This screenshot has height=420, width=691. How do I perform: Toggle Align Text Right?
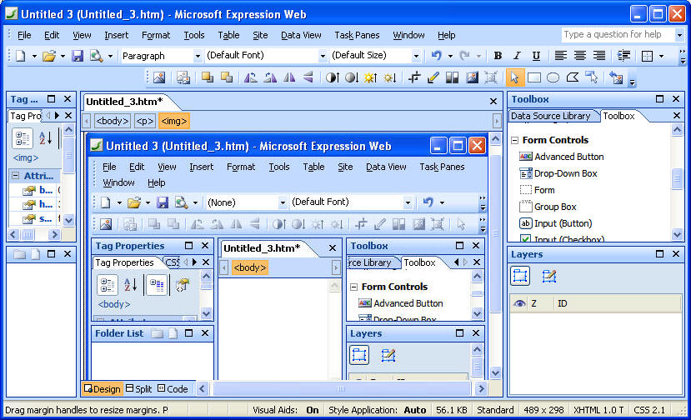(x=599, y=56)
